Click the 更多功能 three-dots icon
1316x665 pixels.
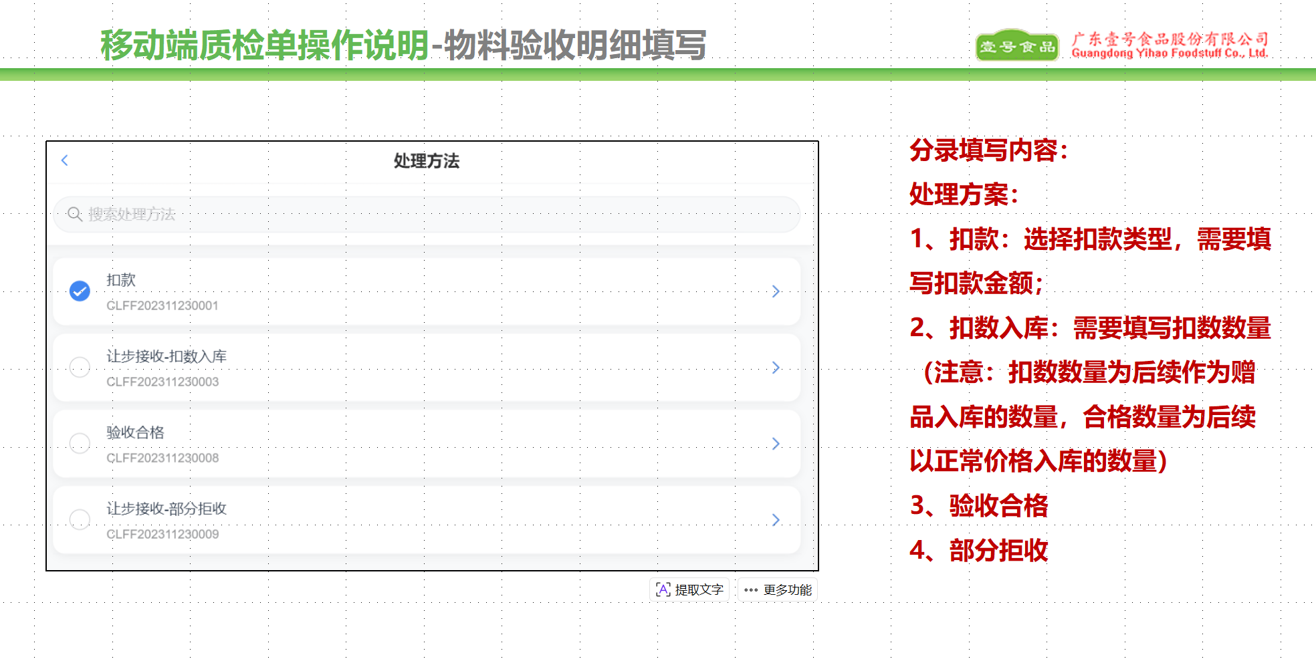tap(751, 589)
